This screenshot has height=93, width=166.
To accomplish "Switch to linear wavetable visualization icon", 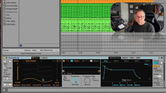I will [58, 61].
